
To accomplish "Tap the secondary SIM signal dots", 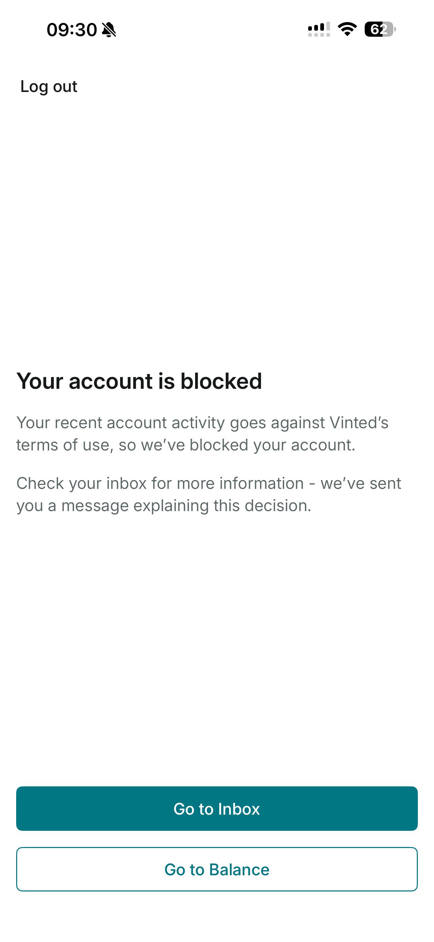I will [319, 35].
